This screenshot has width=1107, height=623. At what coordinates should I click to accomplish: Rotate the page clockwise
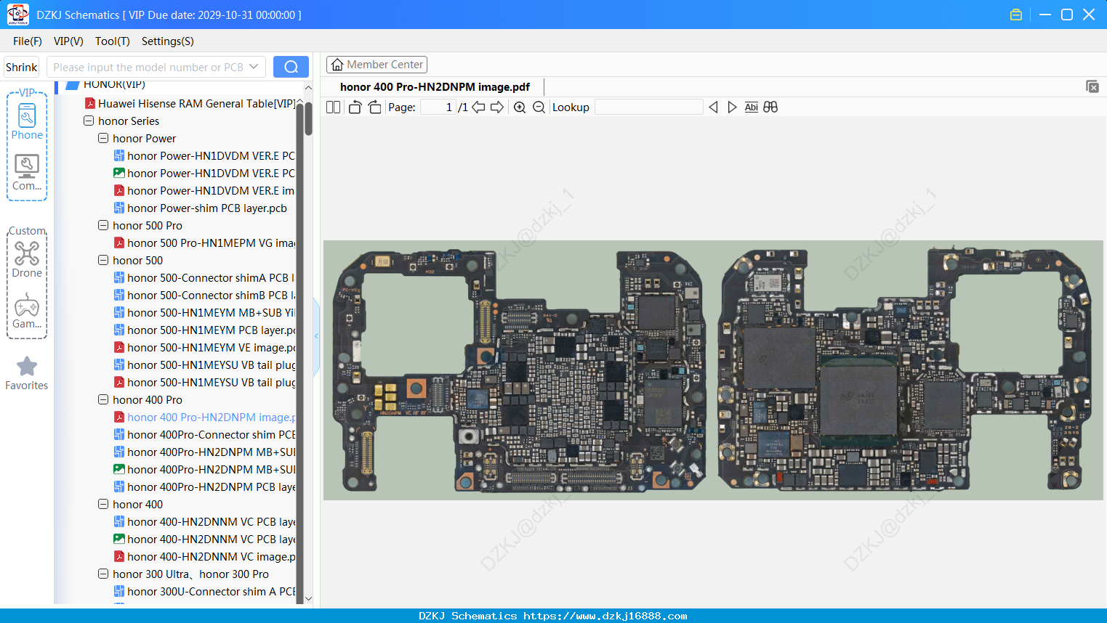374,107
